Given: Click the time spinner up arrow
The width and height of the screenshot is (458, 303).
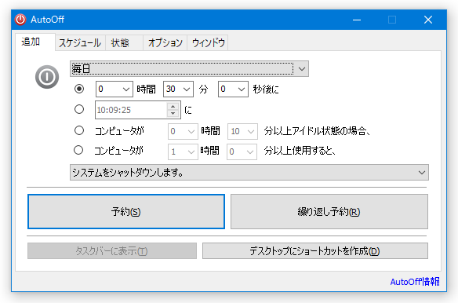Looking at the screenshot, I should pyautogui.click(x=173, y=107).
